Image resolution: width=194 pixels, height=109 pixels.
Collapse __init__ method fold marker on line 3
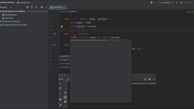pyautogui.click(x=58, y=19)
